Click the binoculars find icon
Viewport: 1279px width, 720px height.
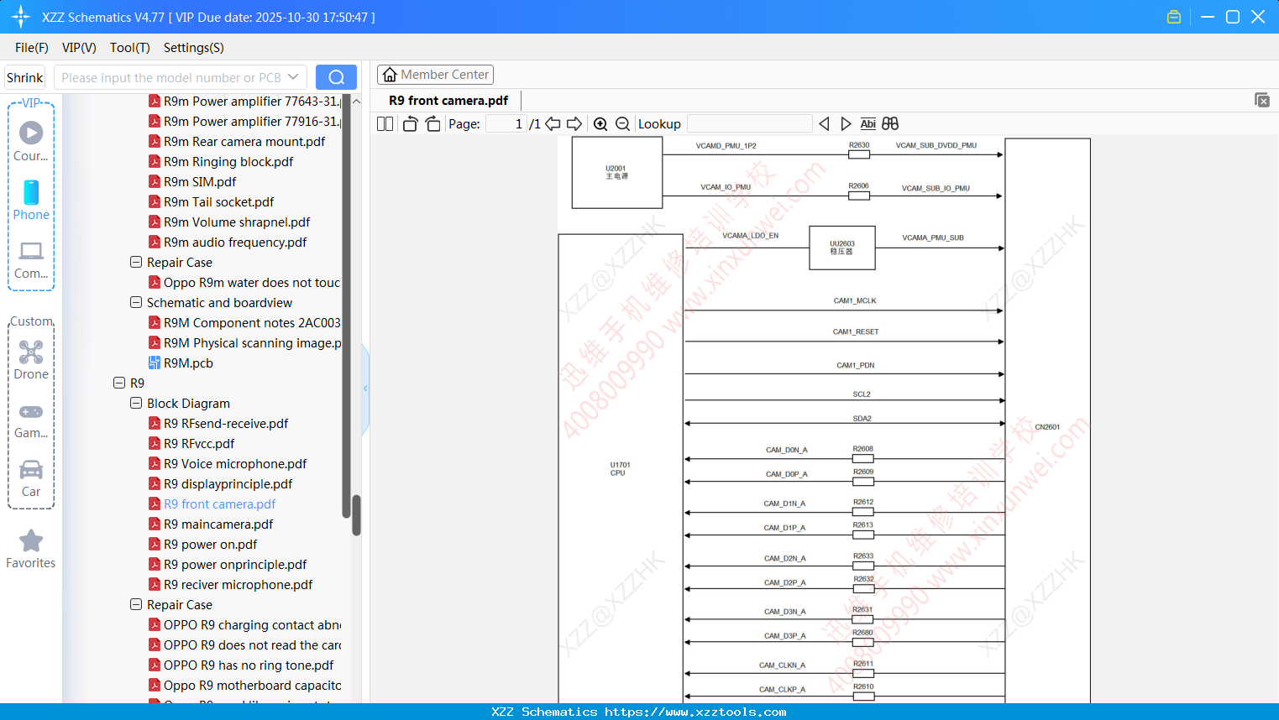(890, 124)
